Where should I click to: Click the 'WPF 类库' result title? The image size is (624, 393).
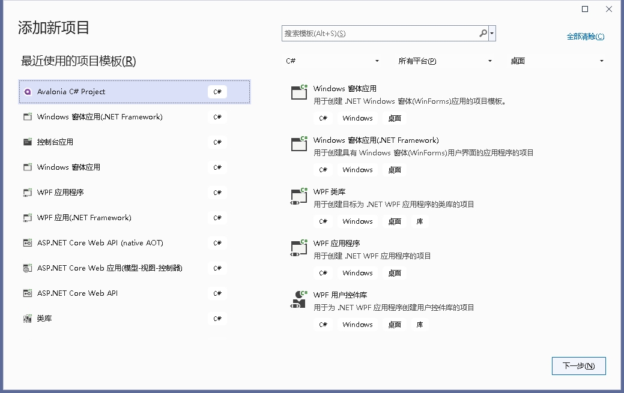[x=329, y=192]
